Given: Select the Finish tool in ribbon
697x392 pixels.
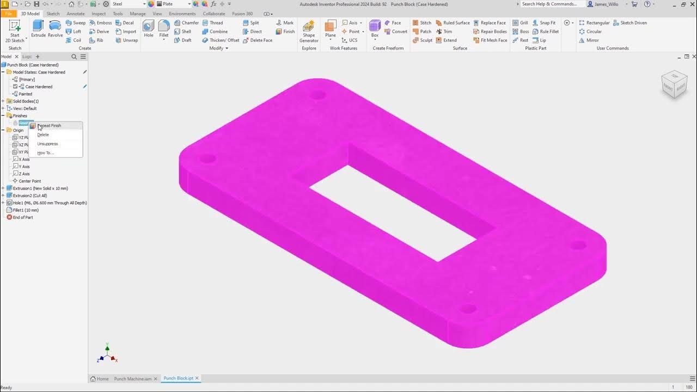Looking at the screenshot, I should [285, 32].
